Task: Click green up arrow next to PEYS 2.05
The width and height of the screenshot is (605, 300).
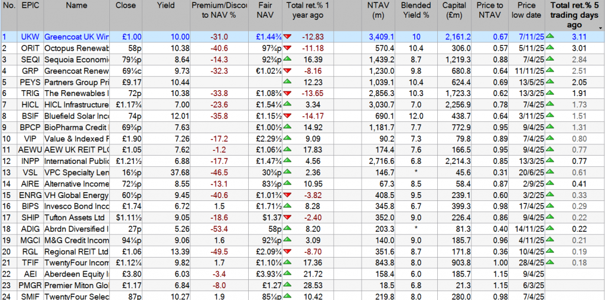Action: 551,82
